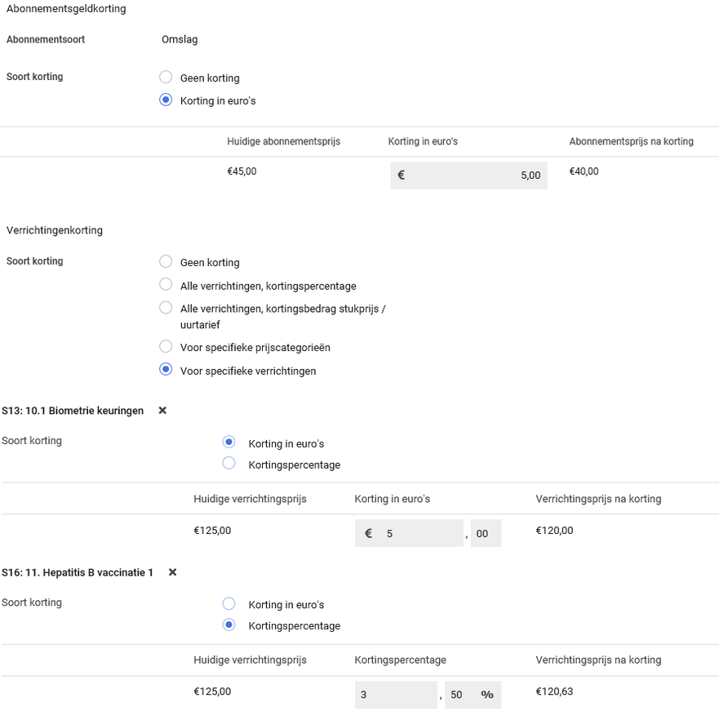Focus the S13 whole euros discount field
The image size is (719, 716).
point(419,533)
